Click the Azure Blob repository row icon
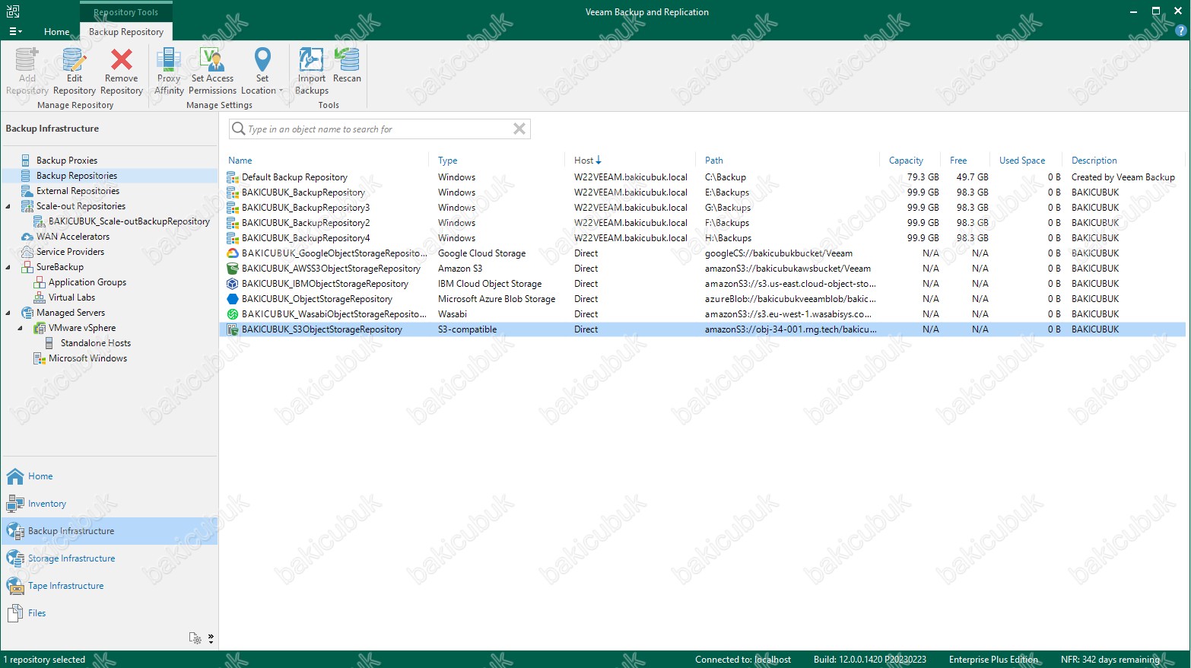 233,299
